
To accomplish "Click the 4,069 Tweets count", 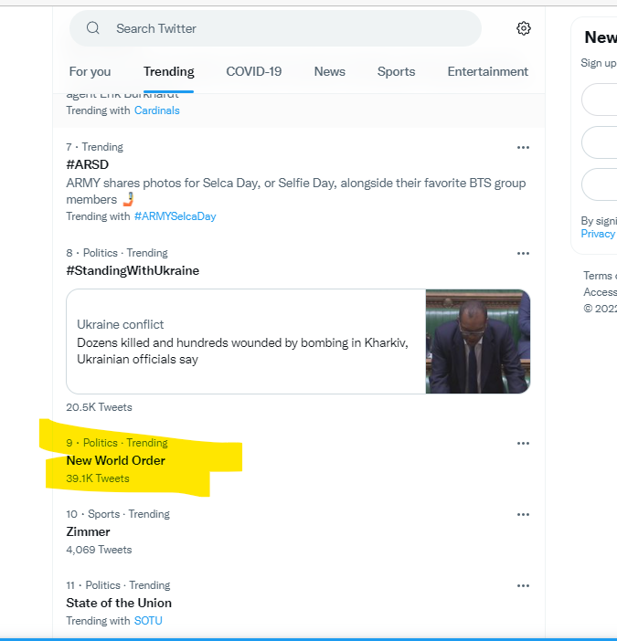I will click(x=99, y=550).
